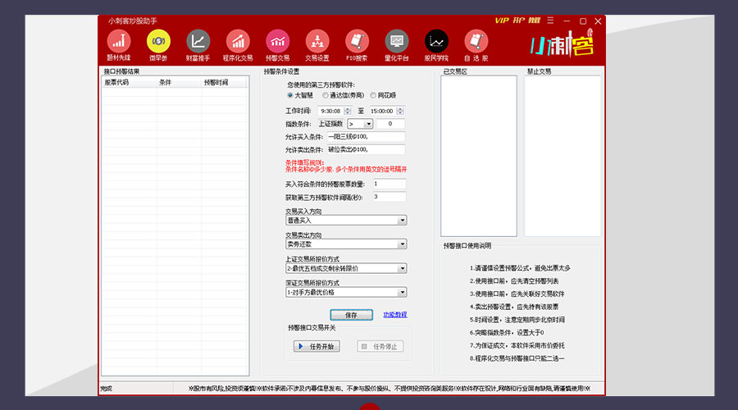Open the 自选股 icon
Image resolution: width=738 pixels, height=410 pixels.
pyautogui.click(x=476, y=46)
